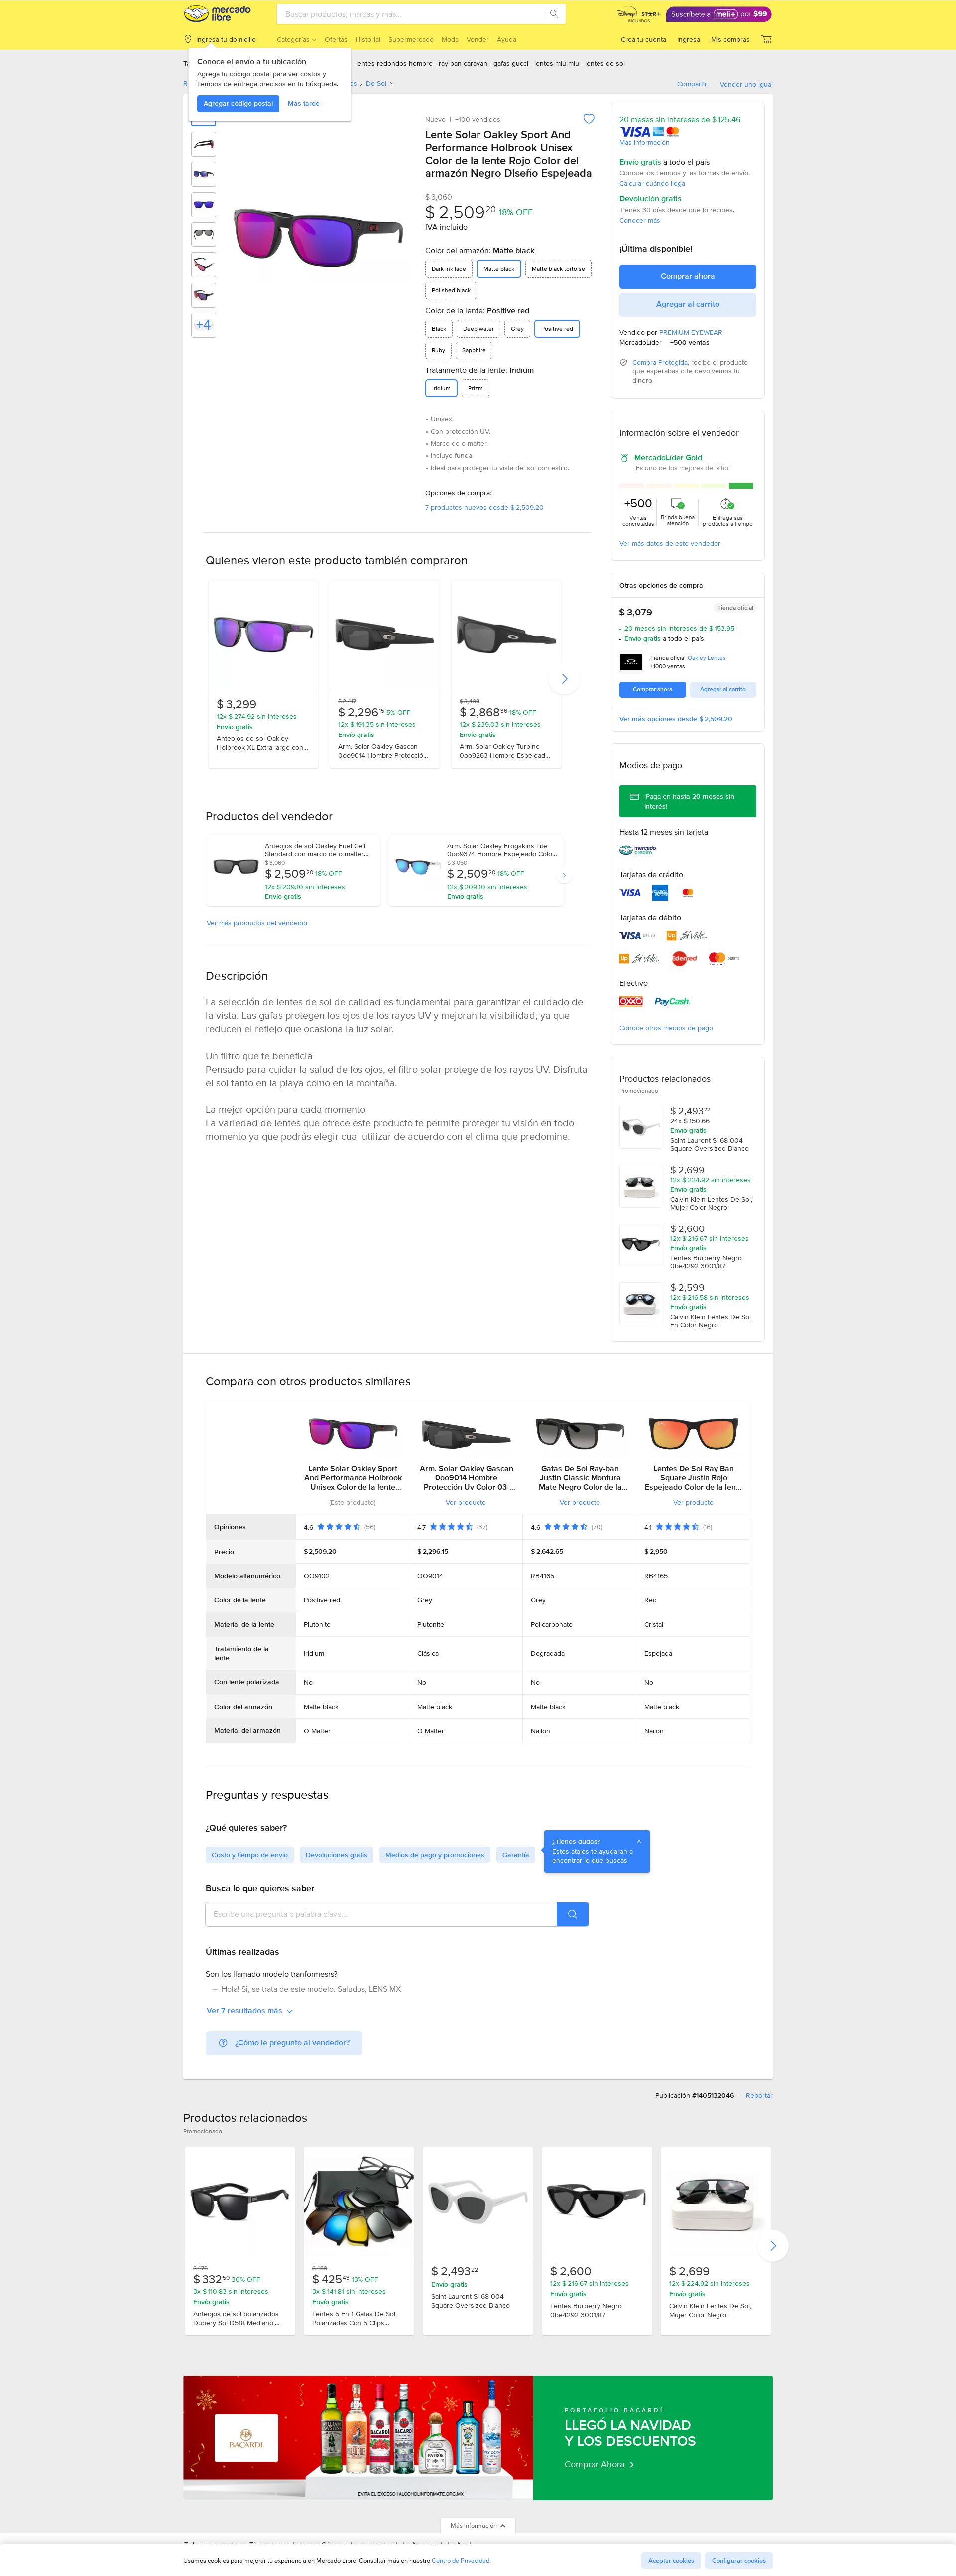This screenshot has width=956, height=2576.
Task: Click 'Comprar Ahora' in the Bacardi banner
Action: (599, 2464)
